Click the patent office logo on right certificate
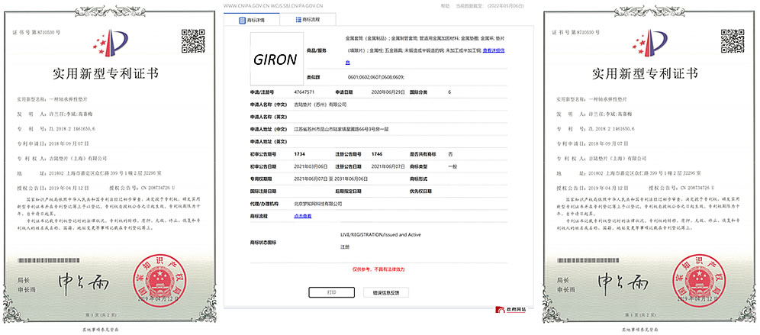 point(649,42)
